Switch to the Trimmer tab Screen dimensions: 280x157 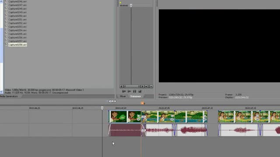point(136,96)
